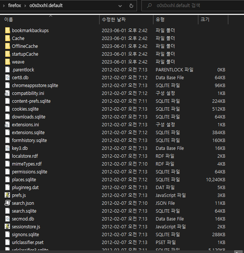The image size is (244, 253).
Task: Select file name cookies.sqlite
Action: [x=25, y=109]
